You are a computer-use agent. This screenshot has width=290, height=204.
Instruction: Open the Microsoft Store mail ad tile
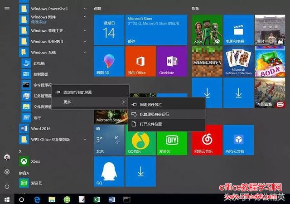point(156,30)
